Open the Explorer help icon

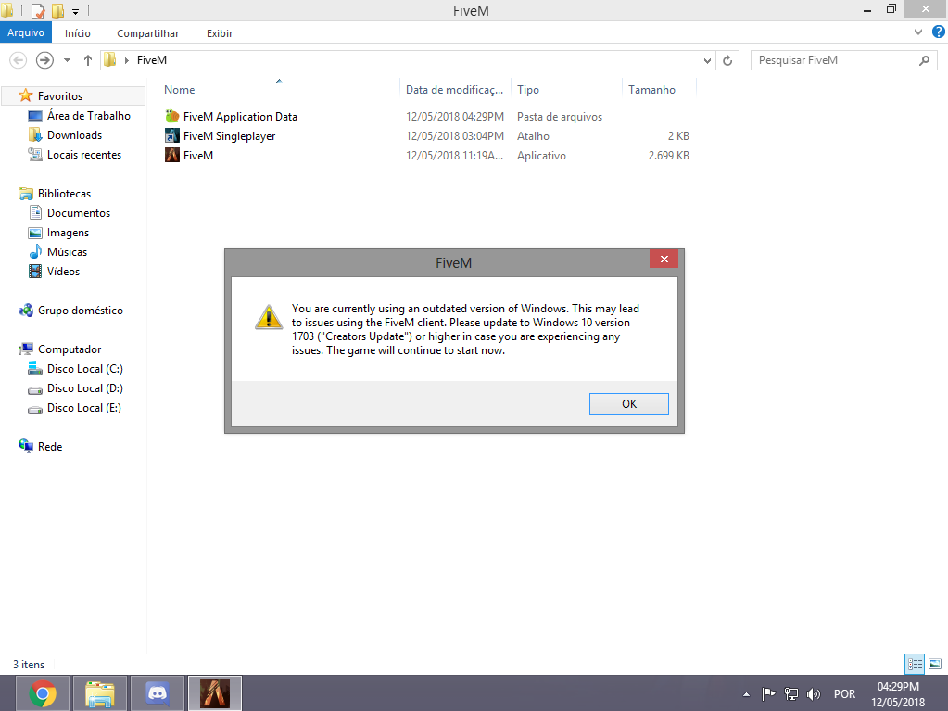939,32
